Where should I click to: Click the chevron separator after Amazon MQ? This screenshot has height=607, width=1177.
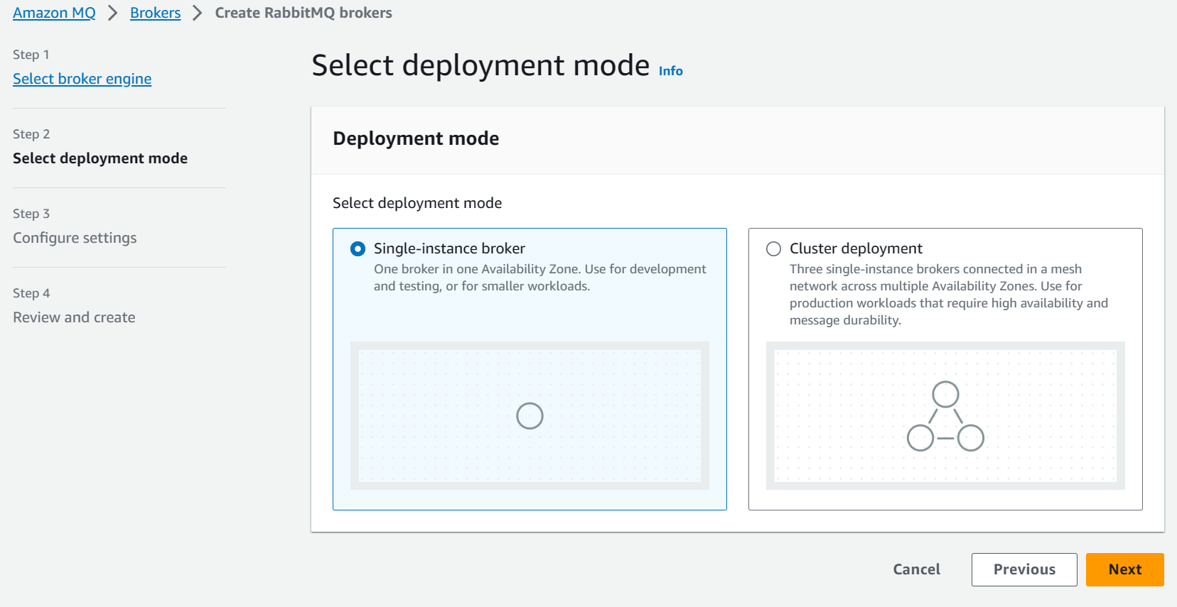click(112, 13)
